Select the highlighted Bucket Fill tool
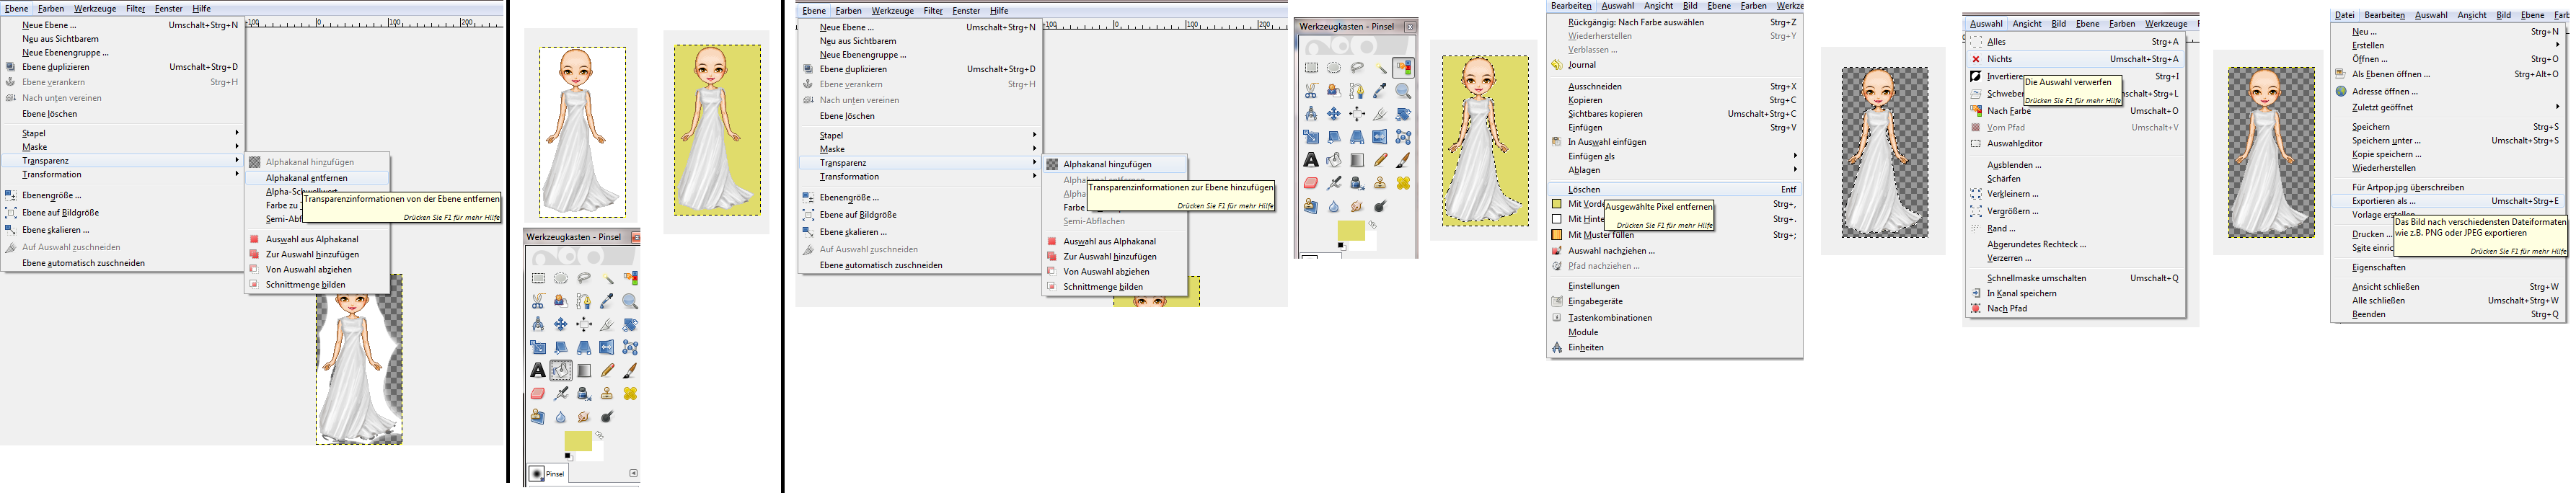The width and height of the screenshot is (2576, 493). point(561,371)
